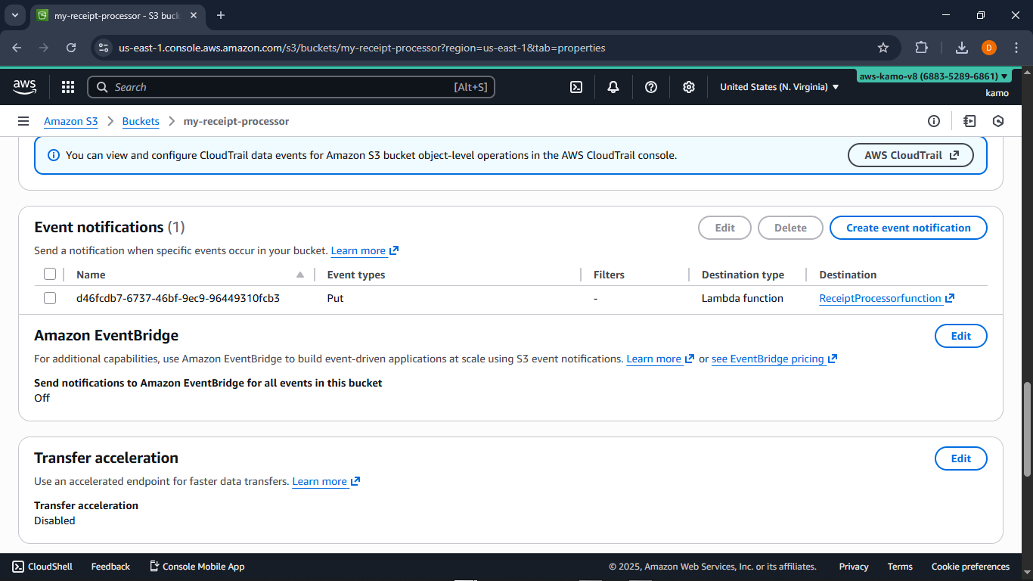Open the ReceiptProcessorfunction Lambda link

tap(881, 298)
